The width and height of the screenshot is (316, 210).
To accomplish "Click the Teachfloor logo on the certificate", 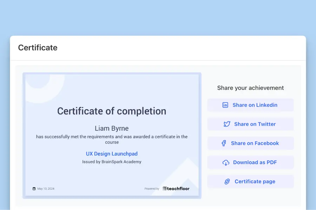I will [176, 188].
